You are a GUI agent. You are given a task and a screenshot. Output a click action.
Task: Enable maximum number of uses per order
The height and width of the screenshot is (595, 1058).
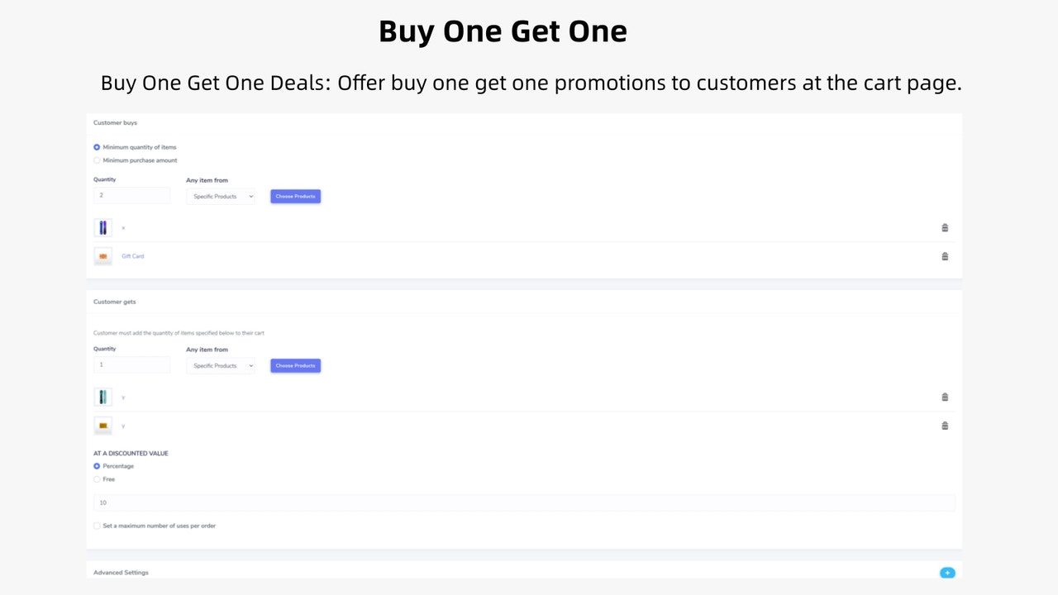[97, 526]
